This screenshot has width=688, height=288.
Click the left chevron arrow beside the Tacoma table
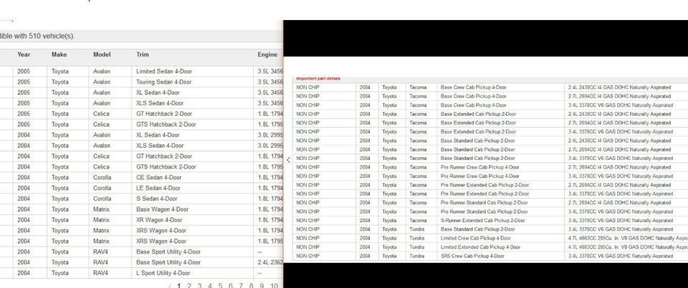(288, 160)
